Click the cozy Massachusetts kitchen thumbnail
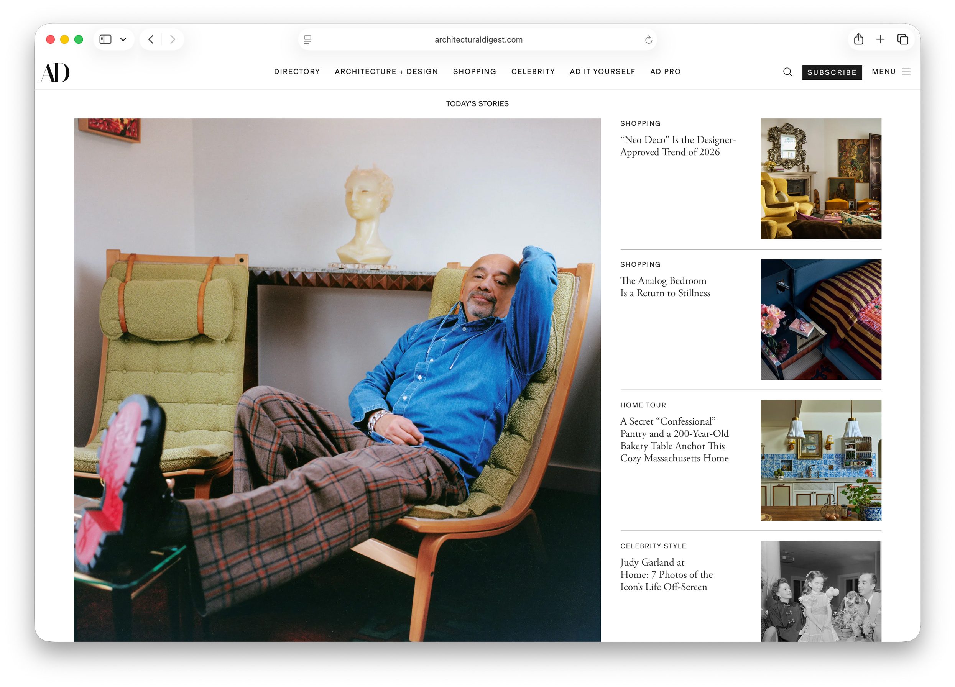 820,460
